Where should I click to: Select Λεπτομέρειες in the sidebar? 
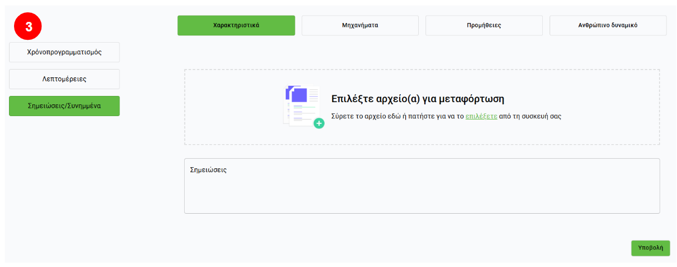[x=64, y=79]
